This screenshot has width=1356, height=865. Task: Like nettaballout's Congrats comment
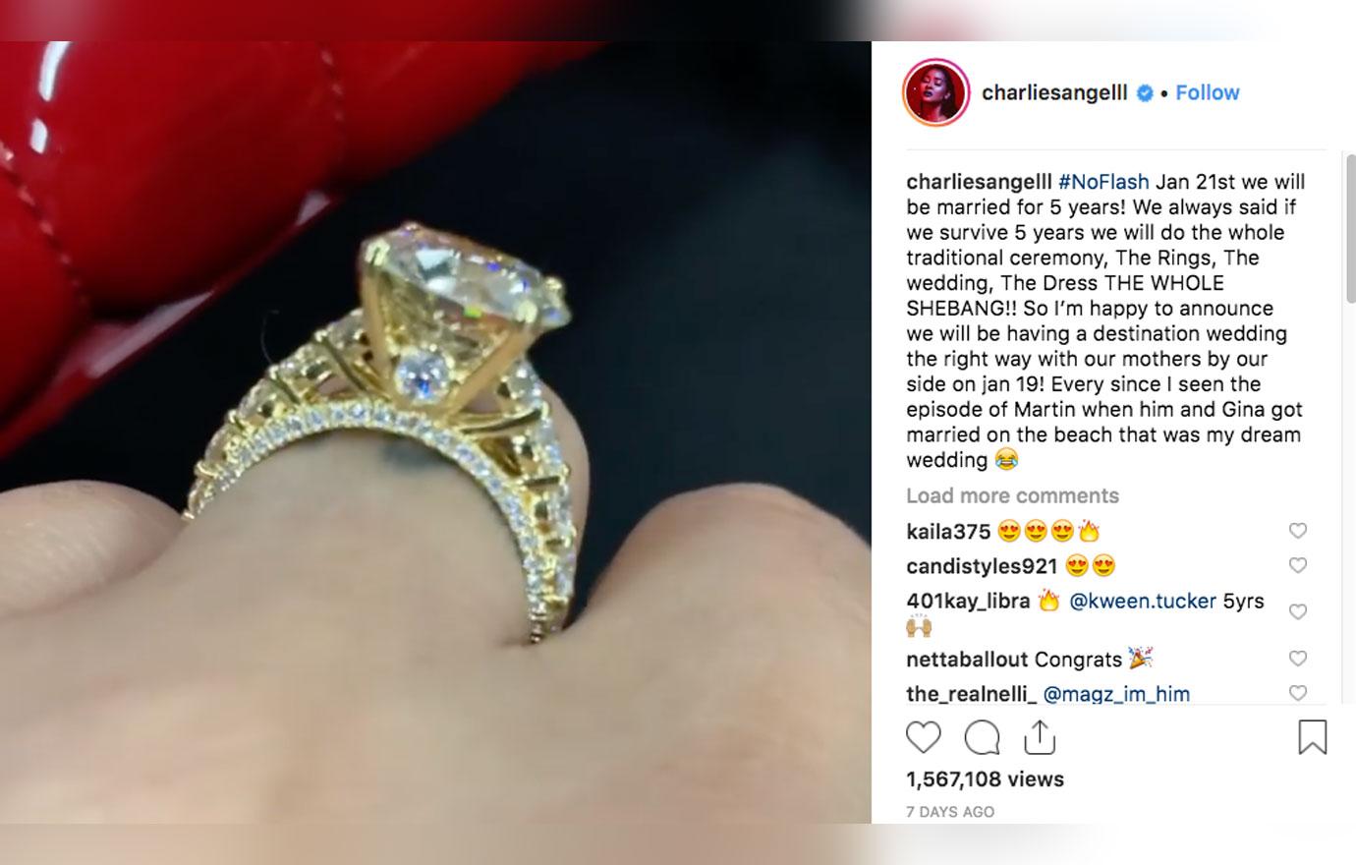pos(1298,659)
